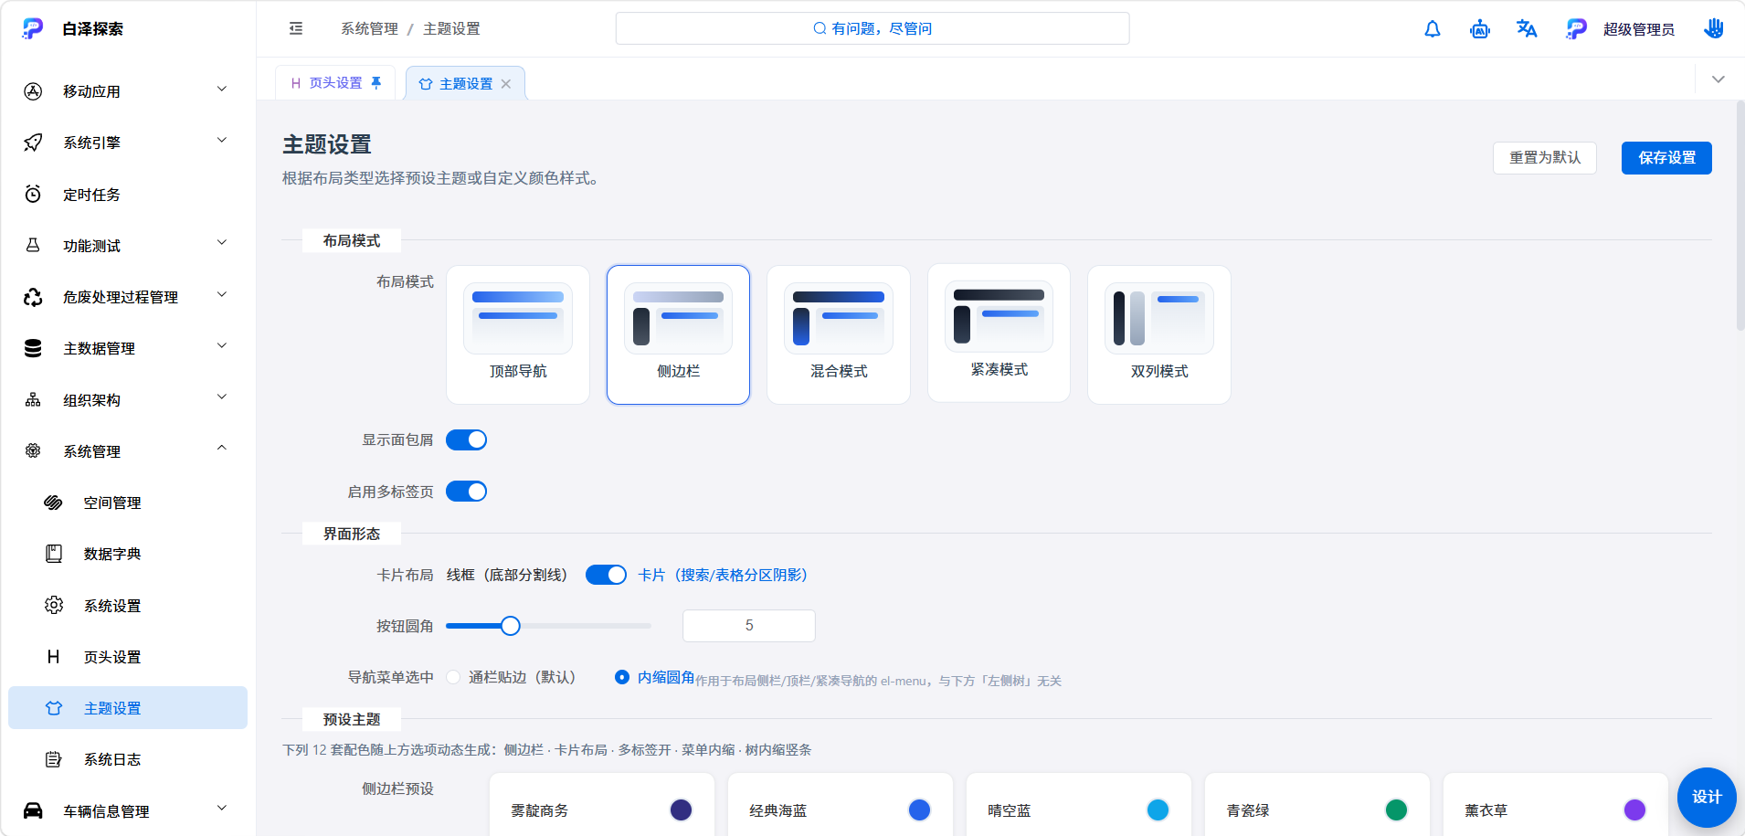Open notifications bell icon
The height and width of the screenshot is (836, 1745).
(x=1433, y=29)
